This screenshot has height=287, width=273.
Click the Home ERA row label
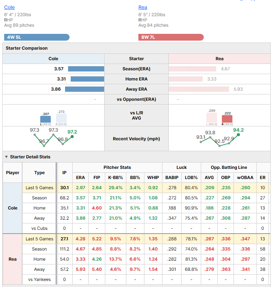136,79
